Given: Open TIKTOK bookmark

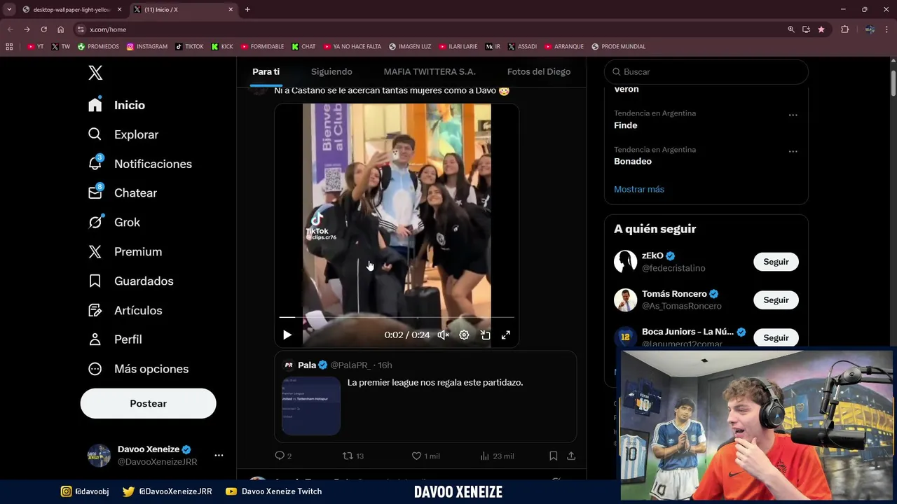Looking at the screenshot, I should coord(189,47).
